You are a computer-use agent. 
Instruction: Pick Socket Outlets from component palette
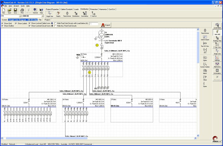point(205,65)
